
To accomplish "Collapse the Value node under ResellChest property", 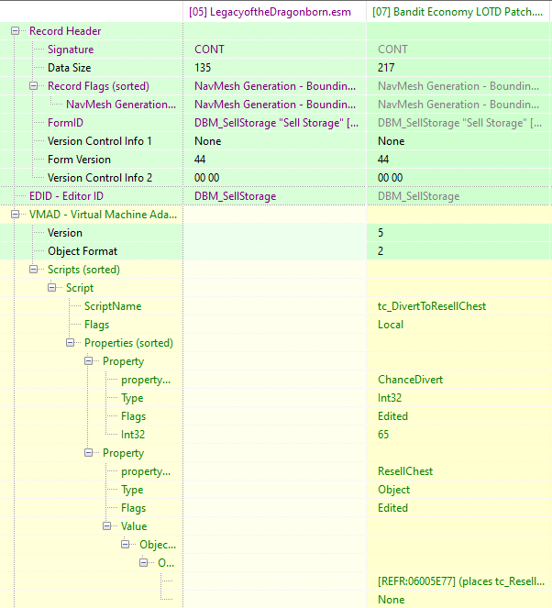I will (108, 526).
